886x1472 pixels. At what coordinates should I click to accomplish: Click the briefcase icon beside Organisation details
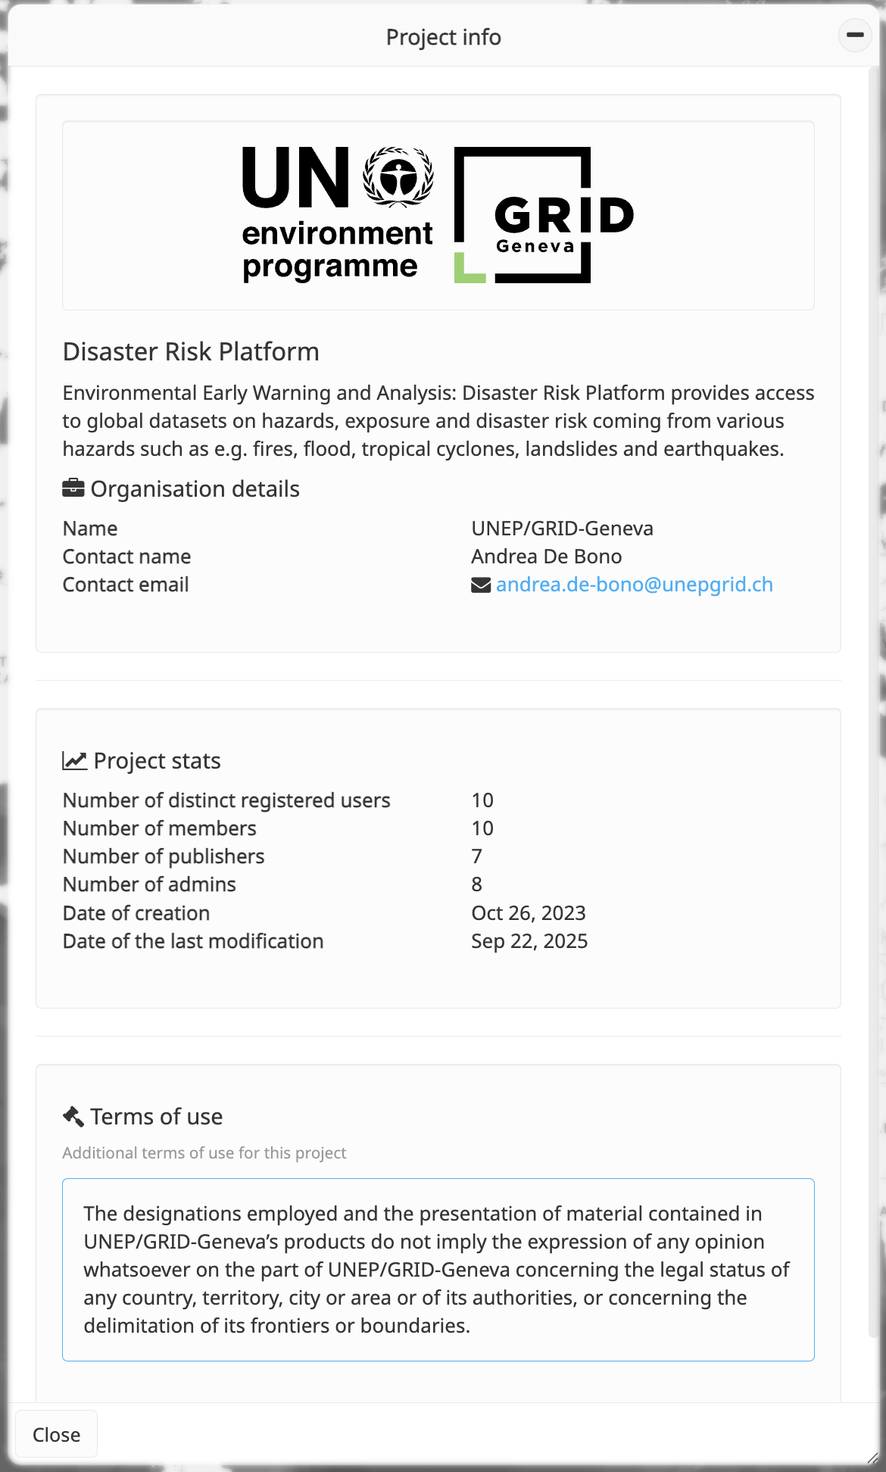tap(73, 488)
